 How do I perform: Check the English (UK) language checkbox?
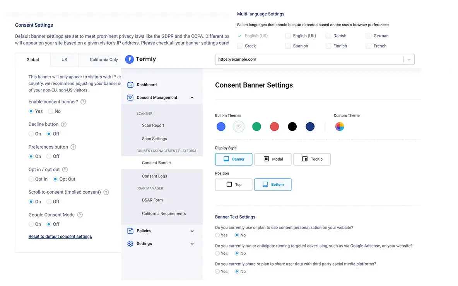(x=288, y=36)
